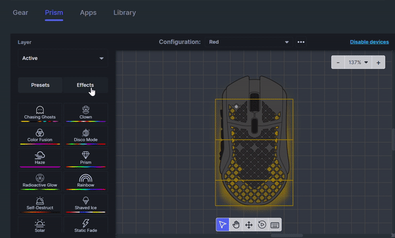Switch to the Effects panel
The height and width of the screenshot is (238, 395).
86,85
